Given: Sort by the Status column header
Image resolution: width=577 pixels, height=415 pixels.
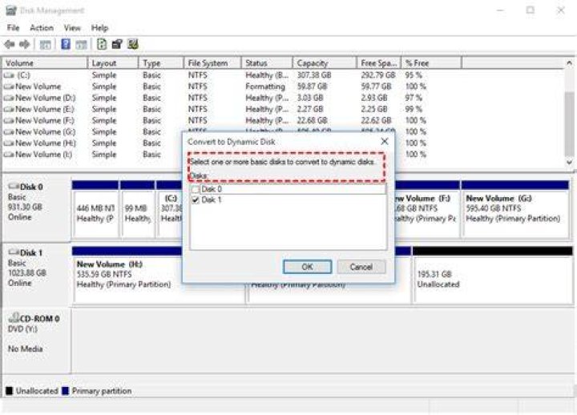Looking at the screenshot, I should [x=267, y=63].
